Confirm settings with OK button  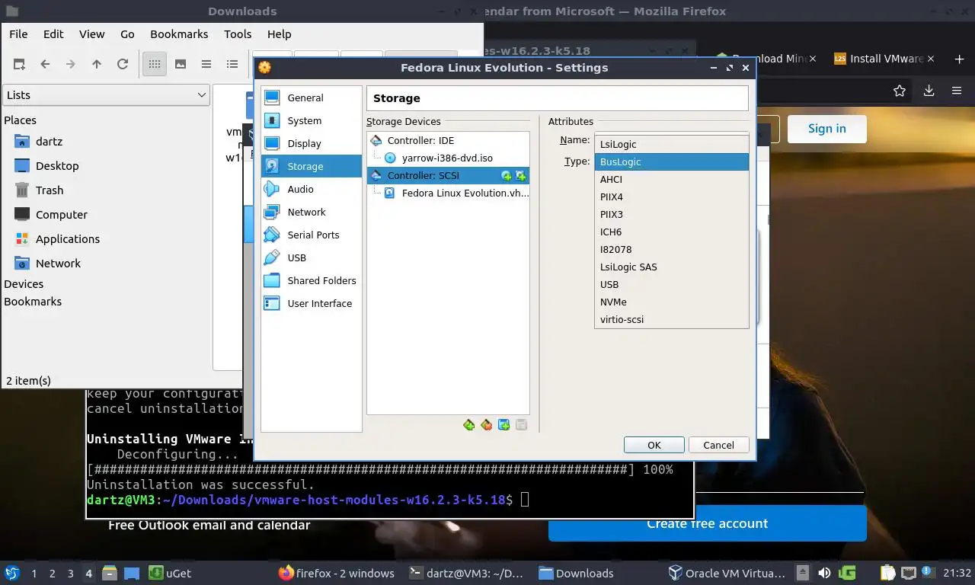pyautogui.click(x=654, y=445)
